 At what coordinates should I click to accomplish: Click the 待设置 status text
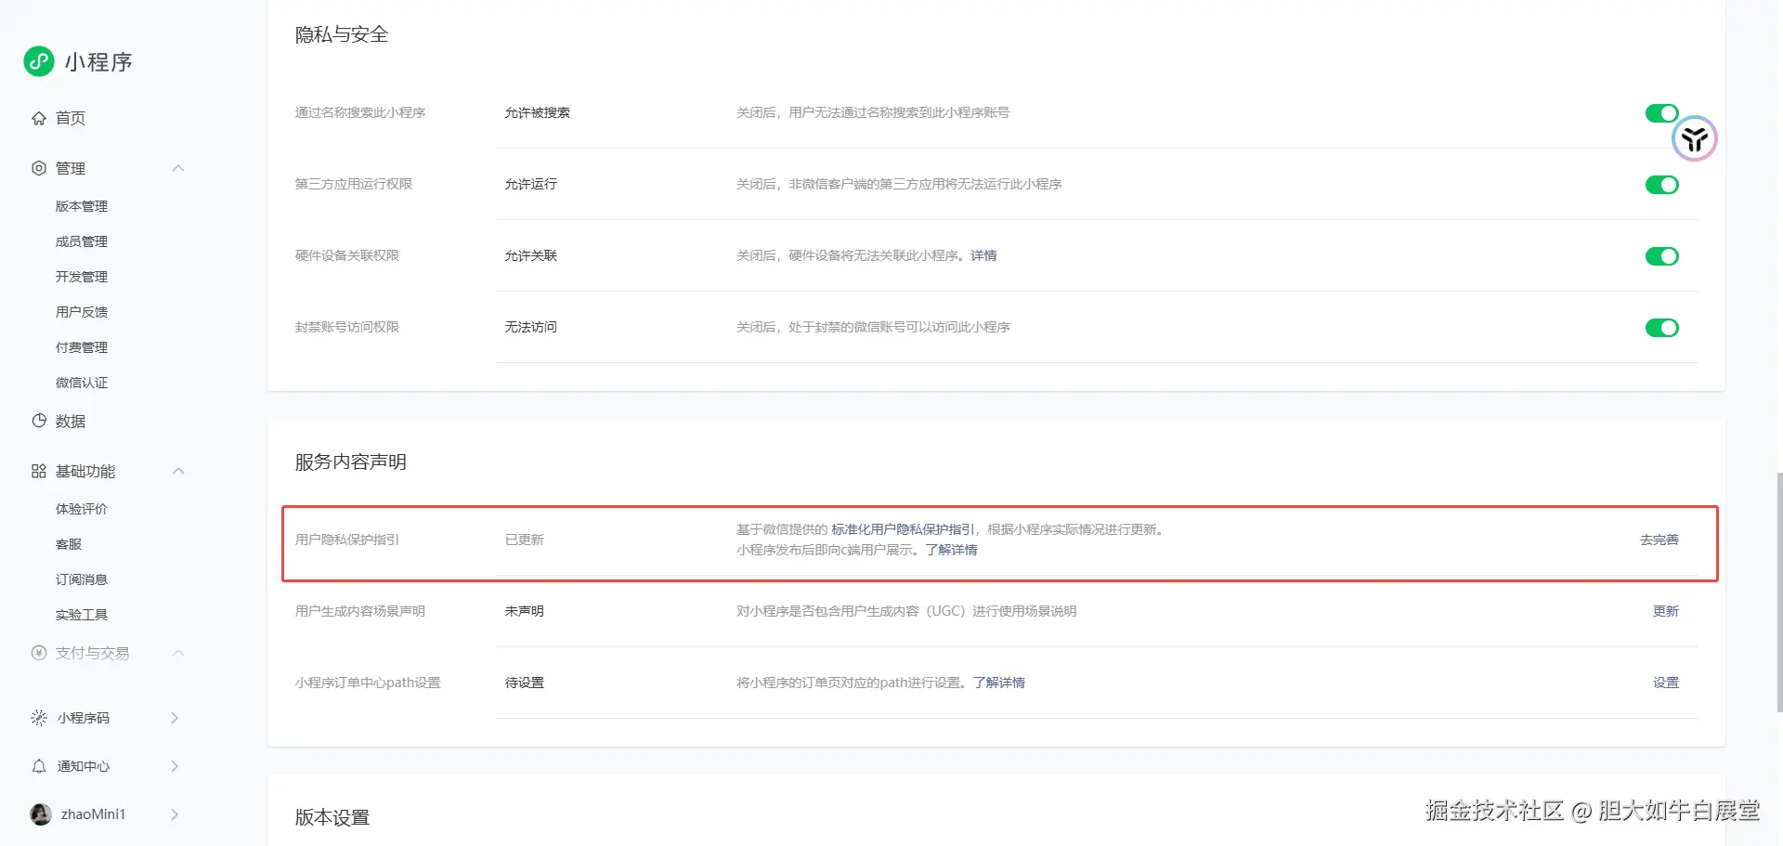[525, 683]
